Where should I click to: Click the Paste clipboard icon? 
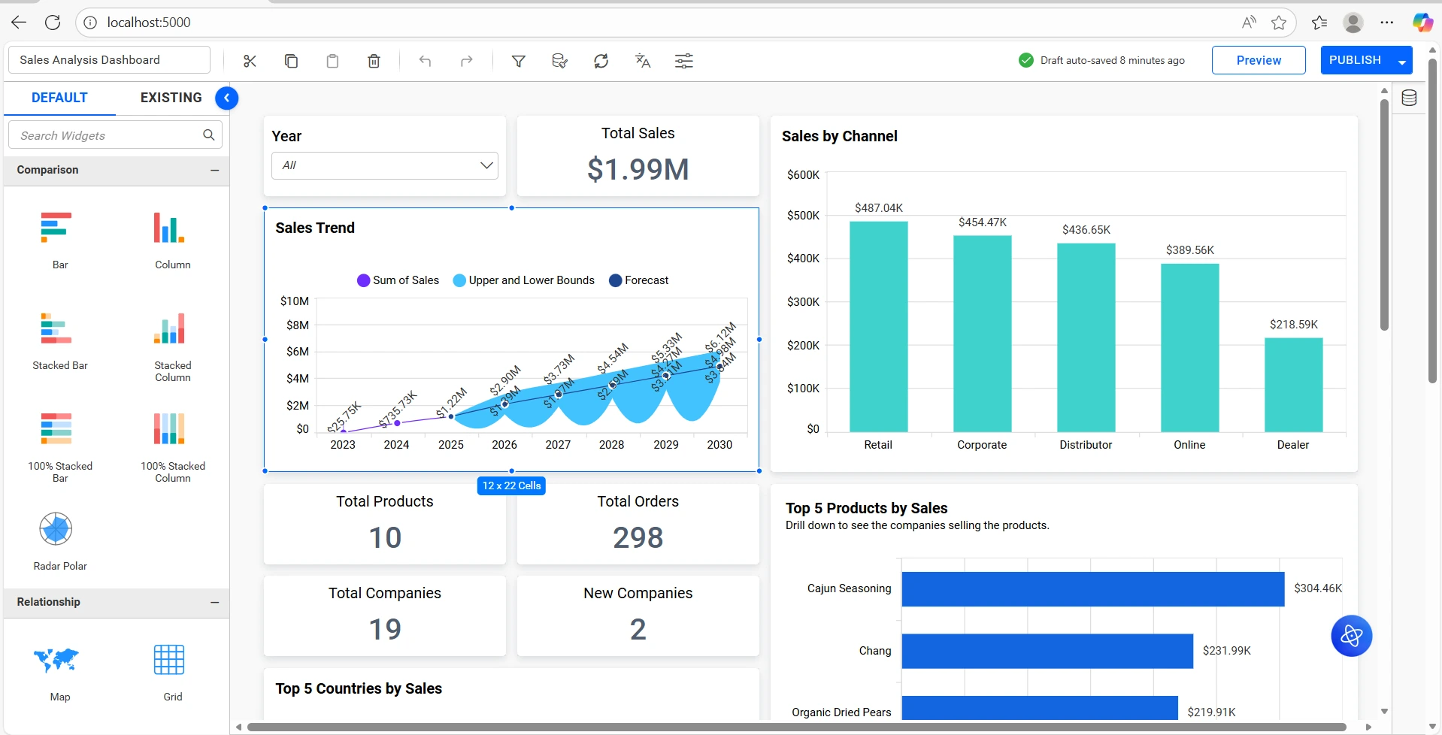(332, 61)
